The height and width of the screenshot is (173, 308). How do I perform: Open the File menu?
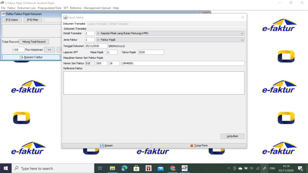point(3,8)
